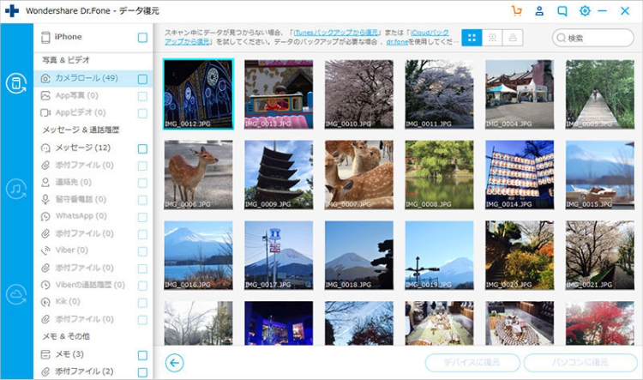Select recover from iOS device sidebar icon
The width and height of the screenshot is (643, 380).
[16, 83]
